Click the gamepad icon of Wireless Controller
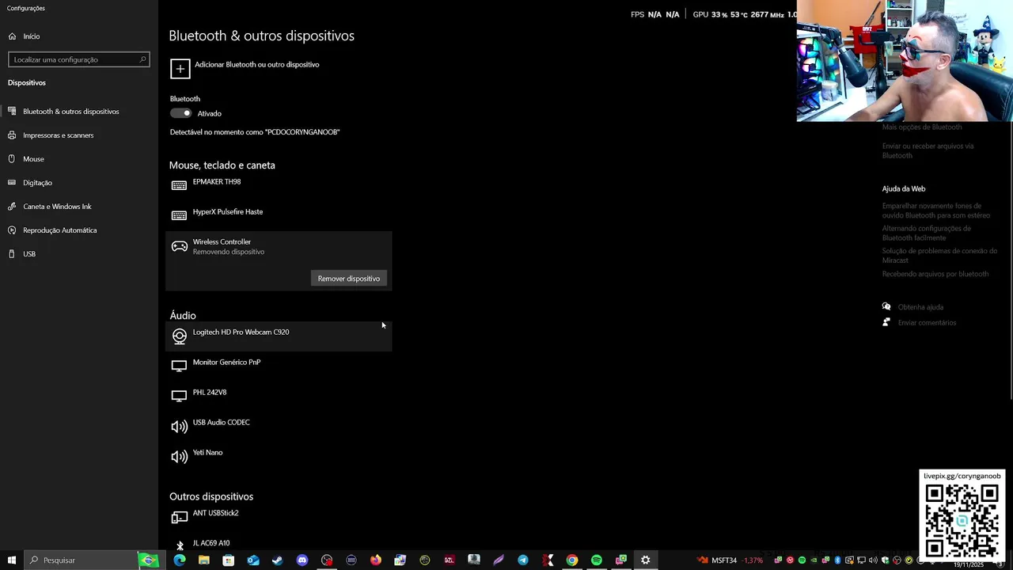The image size is (1013, 570). [x=179, y=246]
